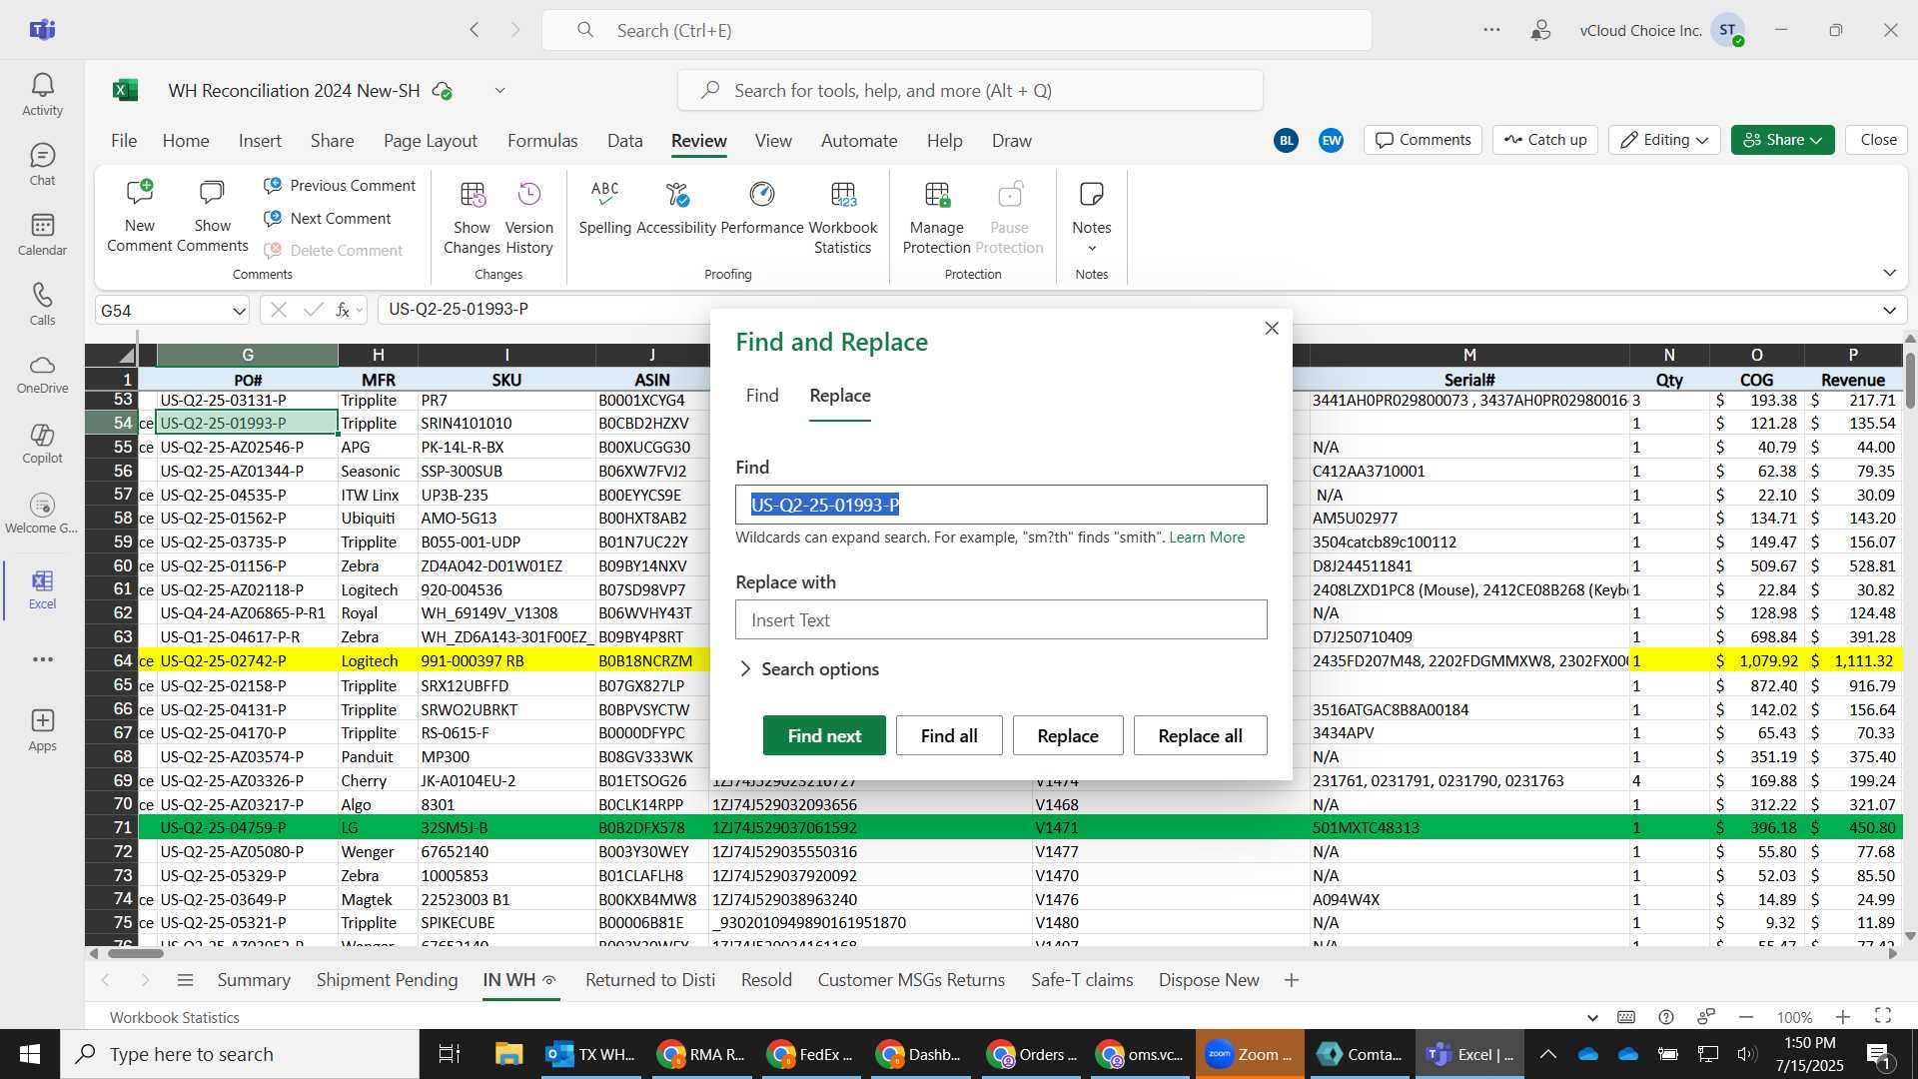Close the Find and Replace dialog
This screenshot has width=1918, height=1079.
tap(1272, 328)
